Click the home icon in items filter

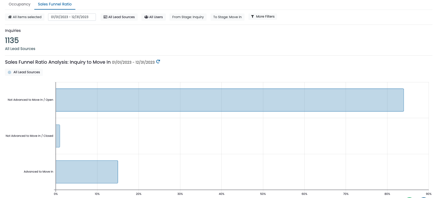pos(10,17)
